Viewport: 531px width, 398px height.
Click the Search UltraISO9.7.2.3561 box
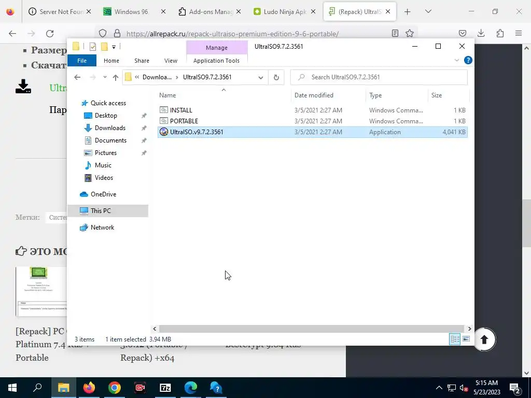tap(379, 77)
